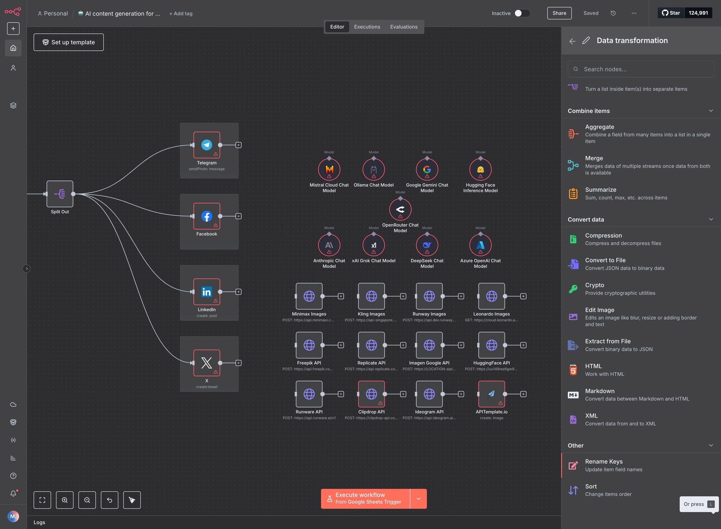The height and width of the screenshot is (529, 721).
Task: Select Mistral Cloud Chat Model node
Action: pos(329,170)
